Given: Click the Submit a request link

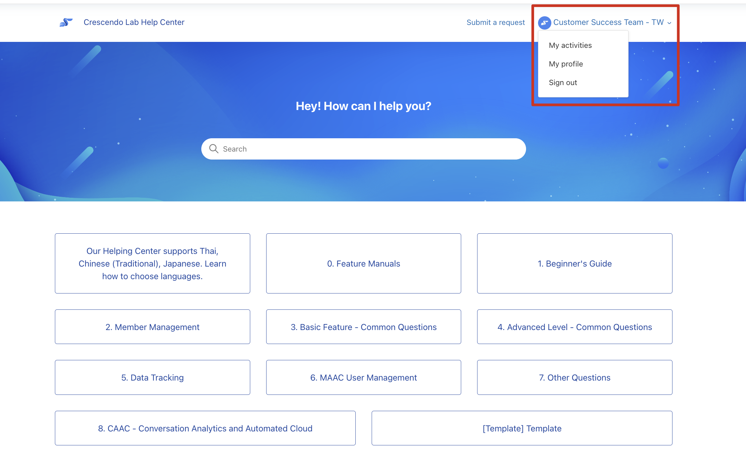Looking at the screenshot, I should [495, 22].
